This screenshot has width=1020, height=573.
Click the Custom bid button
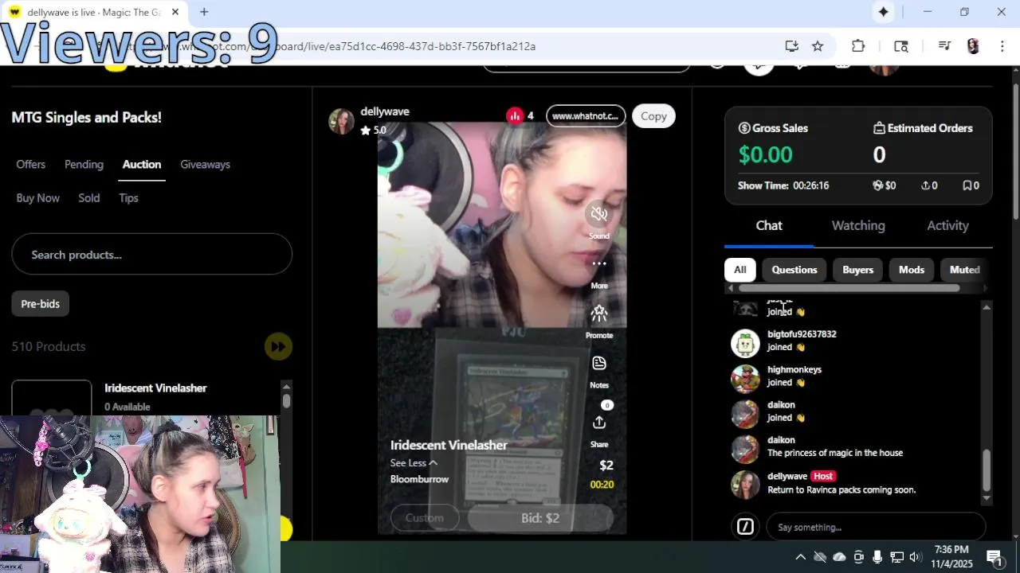click(425, 518)
